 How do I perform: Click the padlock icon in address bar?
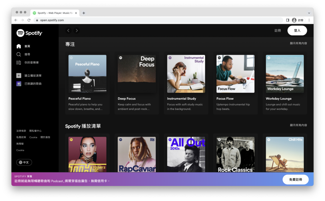[x=37, y=20]
